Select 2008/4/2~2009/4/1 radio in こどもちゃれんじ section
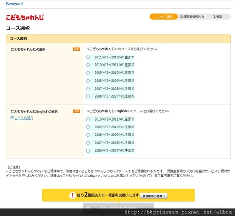235x216 pixels. [x=88, y=81]
